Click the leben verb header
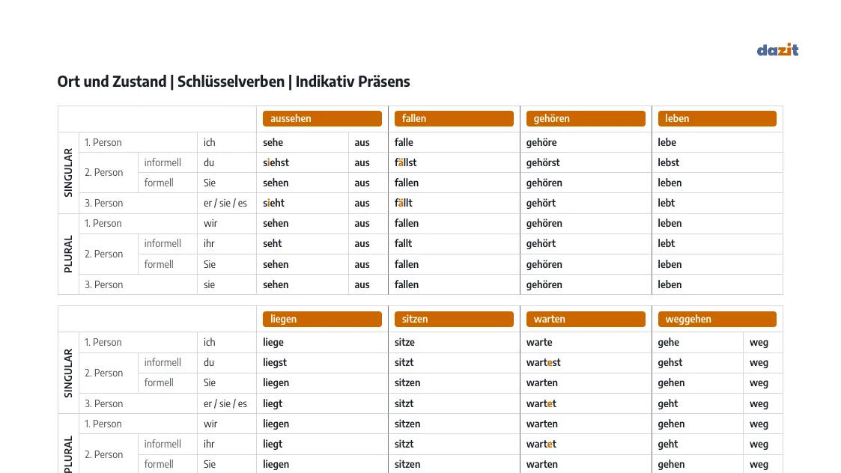The image size is (841, 473). [x=717, y=118]
